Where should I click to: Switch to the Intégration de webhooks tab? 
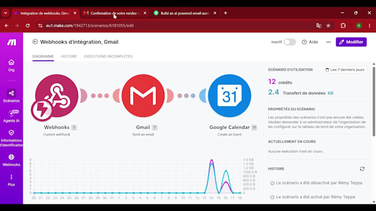45,13
